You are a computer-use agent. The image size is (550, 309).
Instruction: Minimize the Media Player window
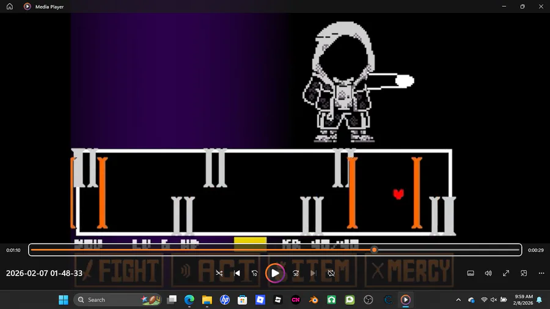(504, 6)
